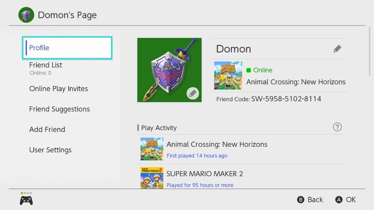Click the vertical scrollbar on the right edge
Screen dimensions: 374x210
(370, 51)
